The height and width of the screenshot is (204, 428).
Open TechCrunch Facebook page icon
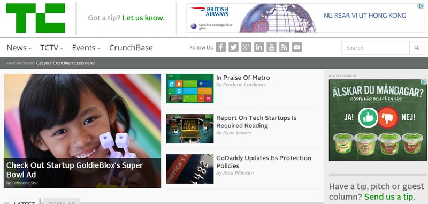[x=220, y=47]
